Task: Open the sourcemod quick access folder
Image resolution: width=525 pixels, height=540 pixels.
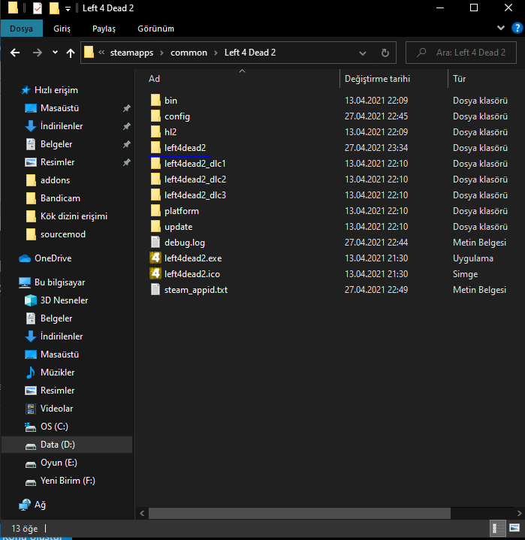Action: 56,234
